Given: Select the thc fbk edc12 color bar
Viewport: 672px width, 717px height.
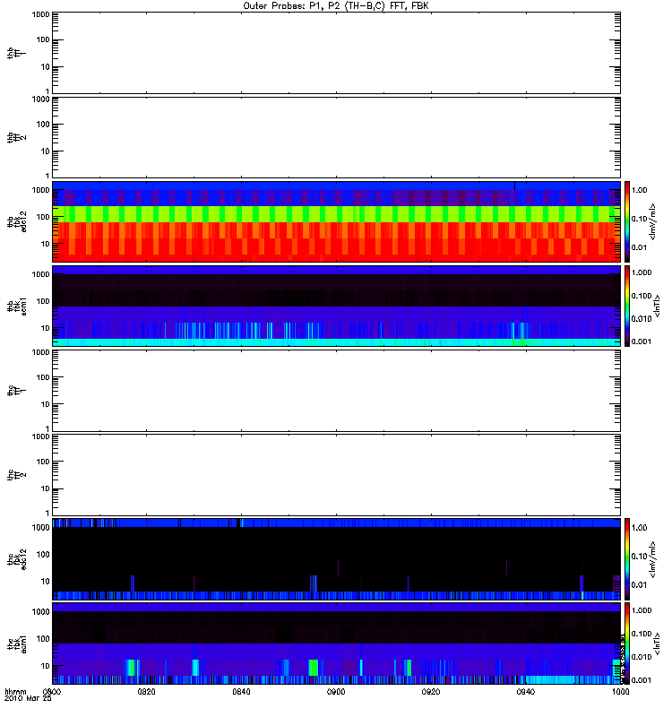Looking at the screenshot, I should point(627,558).
